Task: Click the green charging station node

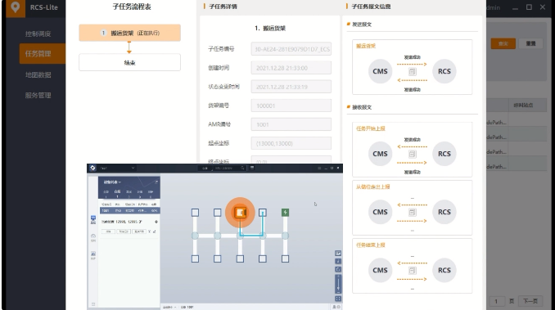Action: click(x=285, y=212)
